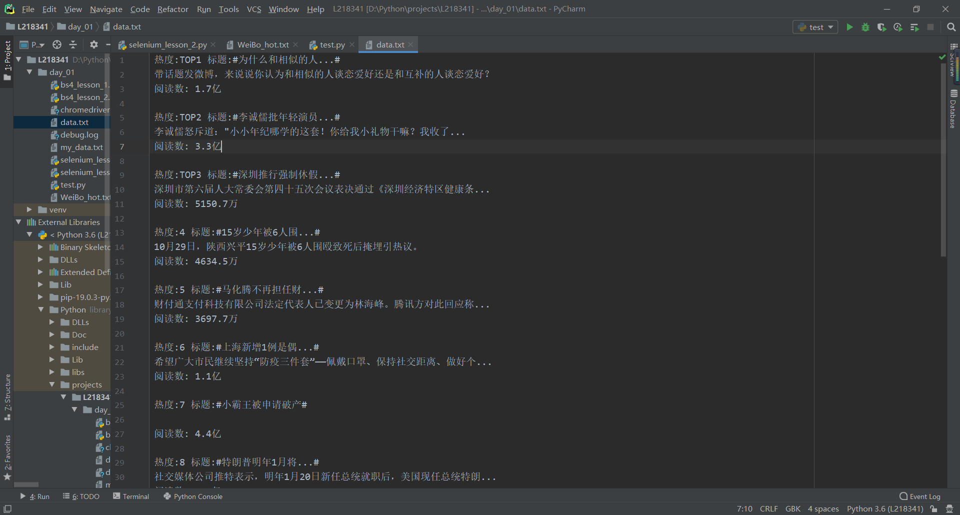Open the profiler clock icon
The height and width of the screenshot is (515, 960).
pos(897,27)
